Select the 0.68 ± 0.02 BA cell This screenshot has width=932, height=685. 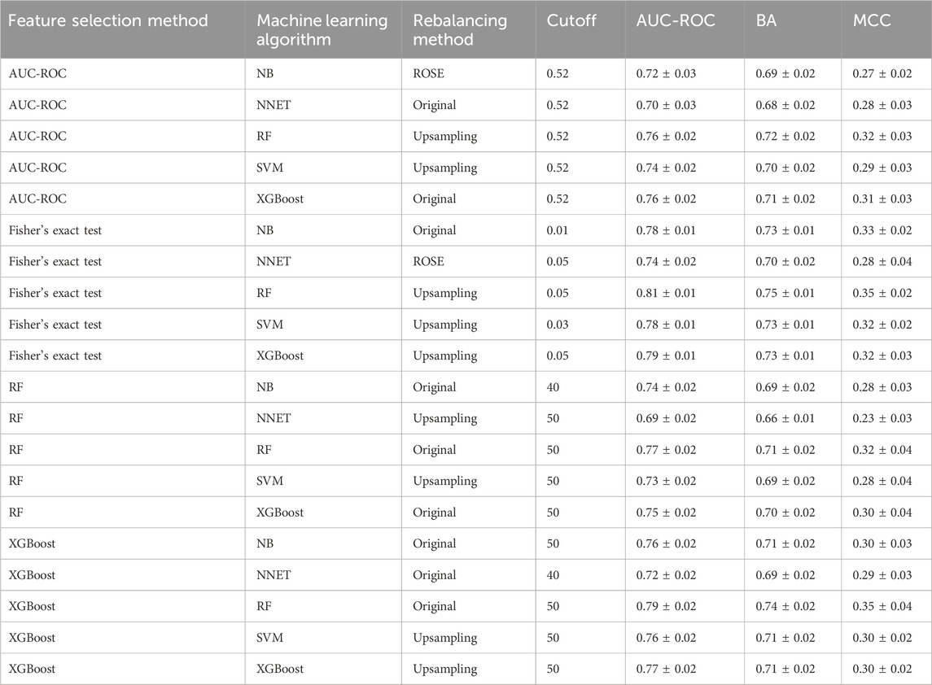coord(785,105)
